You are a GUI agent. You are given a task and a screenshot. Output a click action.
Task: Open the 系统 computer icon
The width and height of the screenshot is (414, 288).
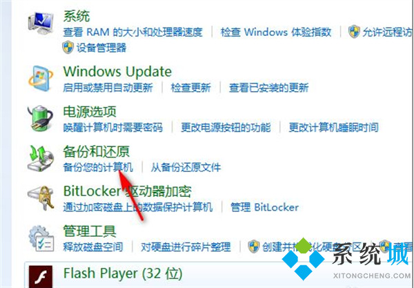(x=41, y=23)
